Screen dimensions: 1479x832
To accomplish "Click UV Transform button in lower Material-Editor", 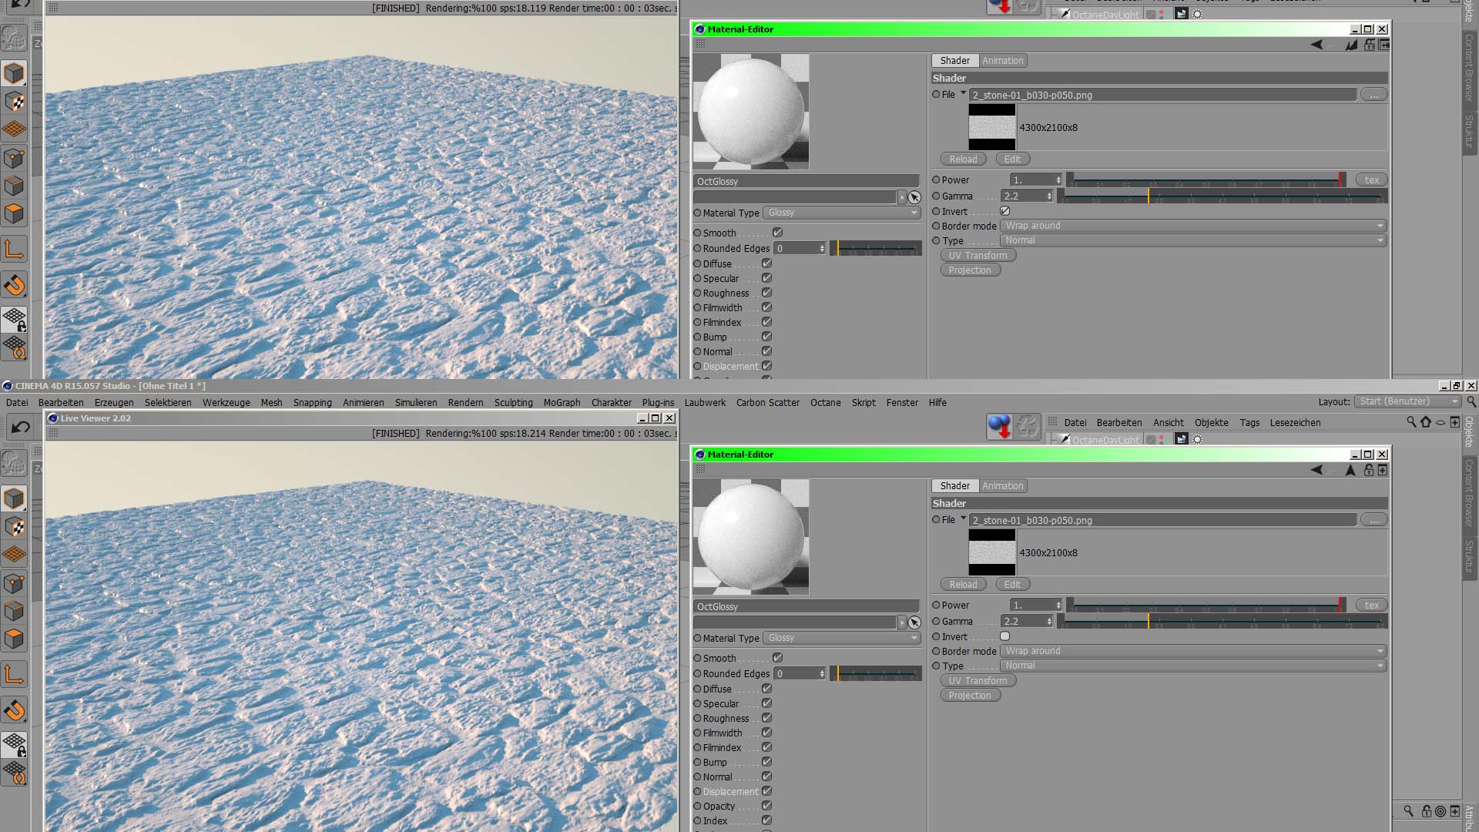I will 978,681.
